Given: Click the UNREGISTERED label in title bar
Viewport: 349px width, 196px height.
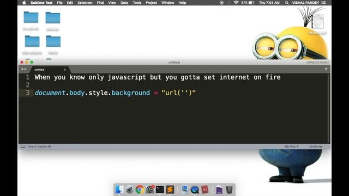Looking at the screenshot, I should point(317,63).
